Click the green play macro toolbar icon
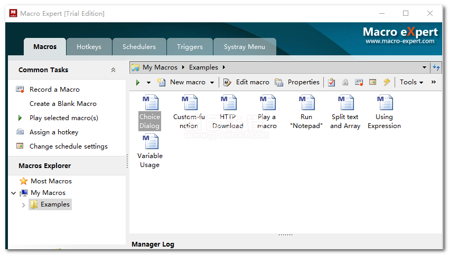 click(138, 83)
